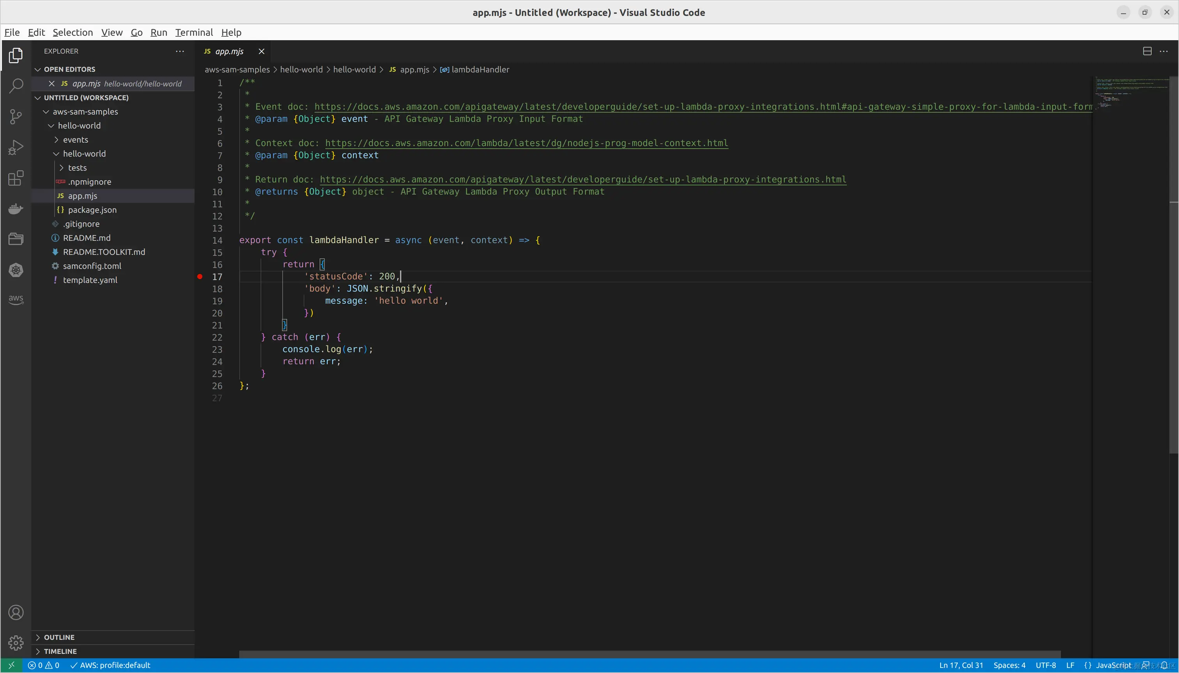The height and width of the screenshot is (673, 1179).
Task: Open the Search view in activity bar
Action: point(16,86)
